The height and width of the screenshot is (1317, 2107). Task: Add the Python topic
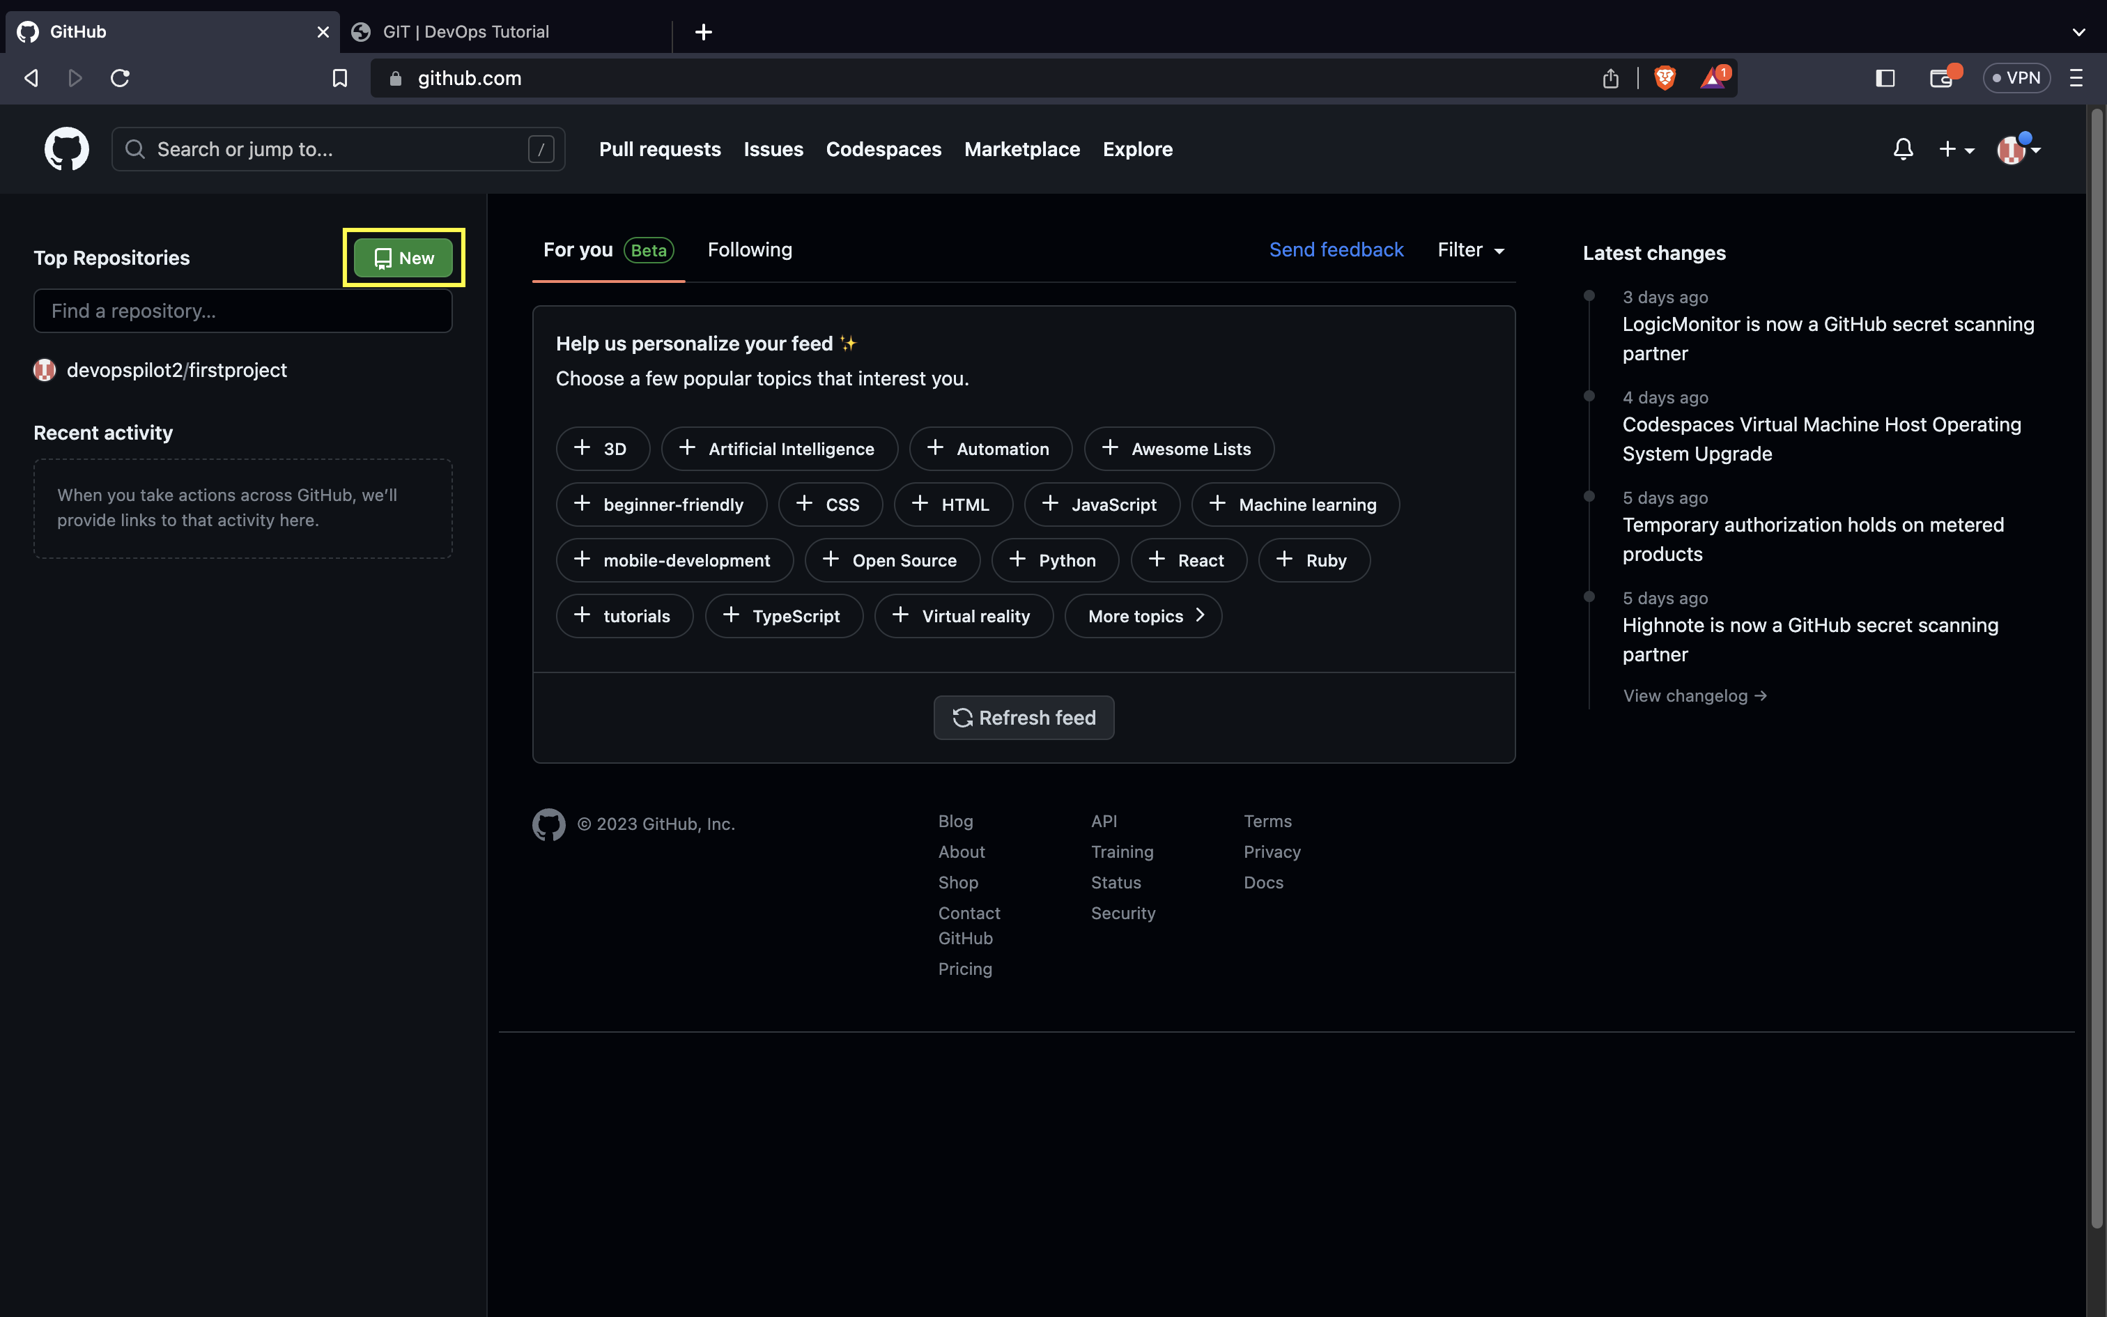(x=1055, y=560)
